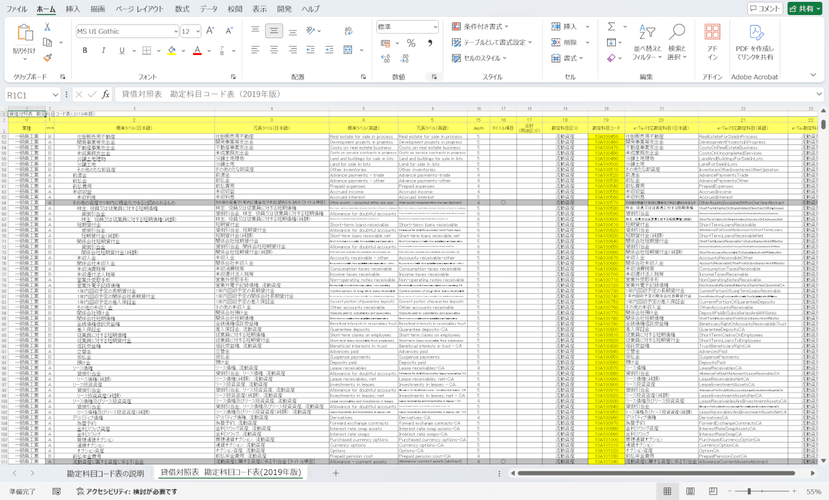The height and width of the screenshot is (500, 829).
Task: Open Cell Styles (セルのスタイル) menu
Action: [480, 58]
